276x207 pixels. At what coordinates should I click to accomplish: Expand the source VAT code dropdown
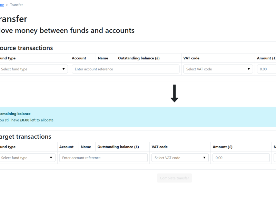pyautogui.click(x=218, y=69)
